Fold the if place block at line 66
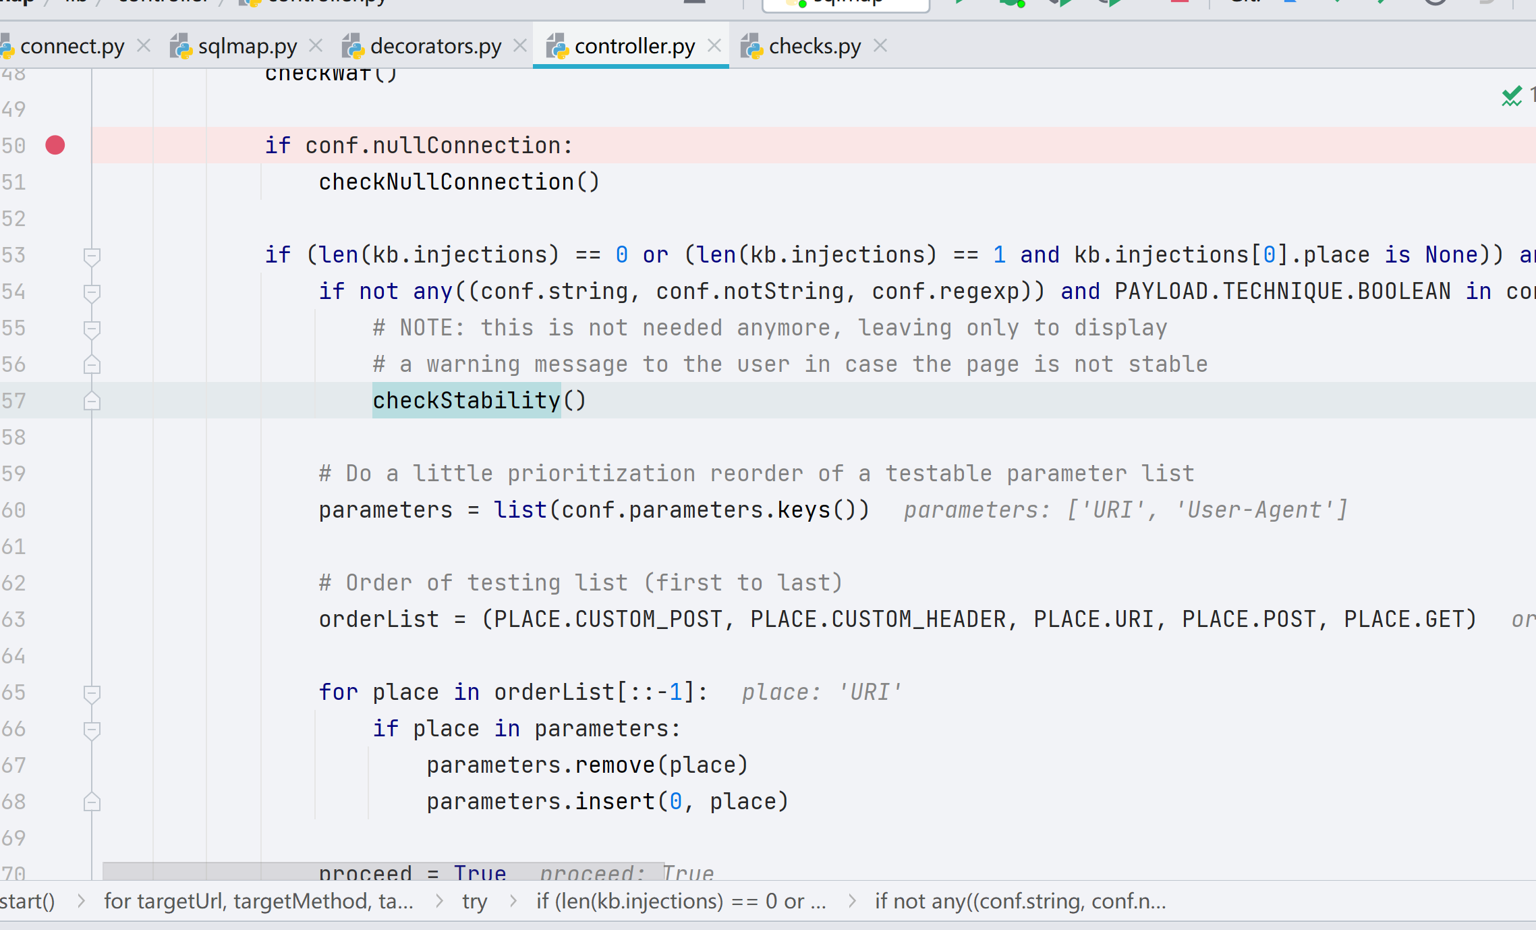The width and height of the screenshot is (1536, 930). pyautogui.click(x=92, y=730)
